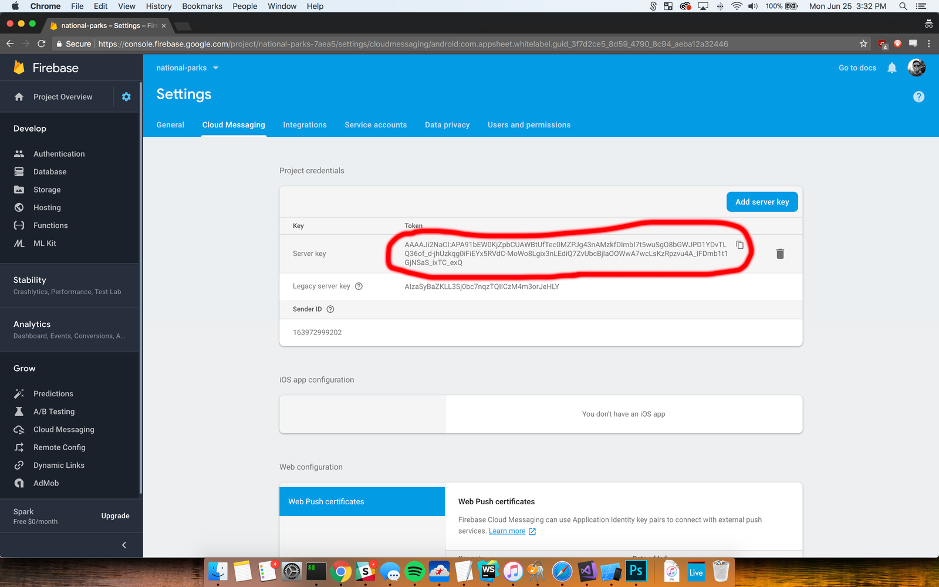Screen dimensions: 939x587
Task: Open the History menu
Action: pyautogui.click(x=158, y=6)
